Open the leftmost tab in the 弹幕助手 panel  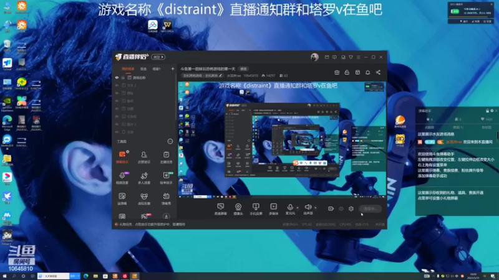(x=429, y=128)
